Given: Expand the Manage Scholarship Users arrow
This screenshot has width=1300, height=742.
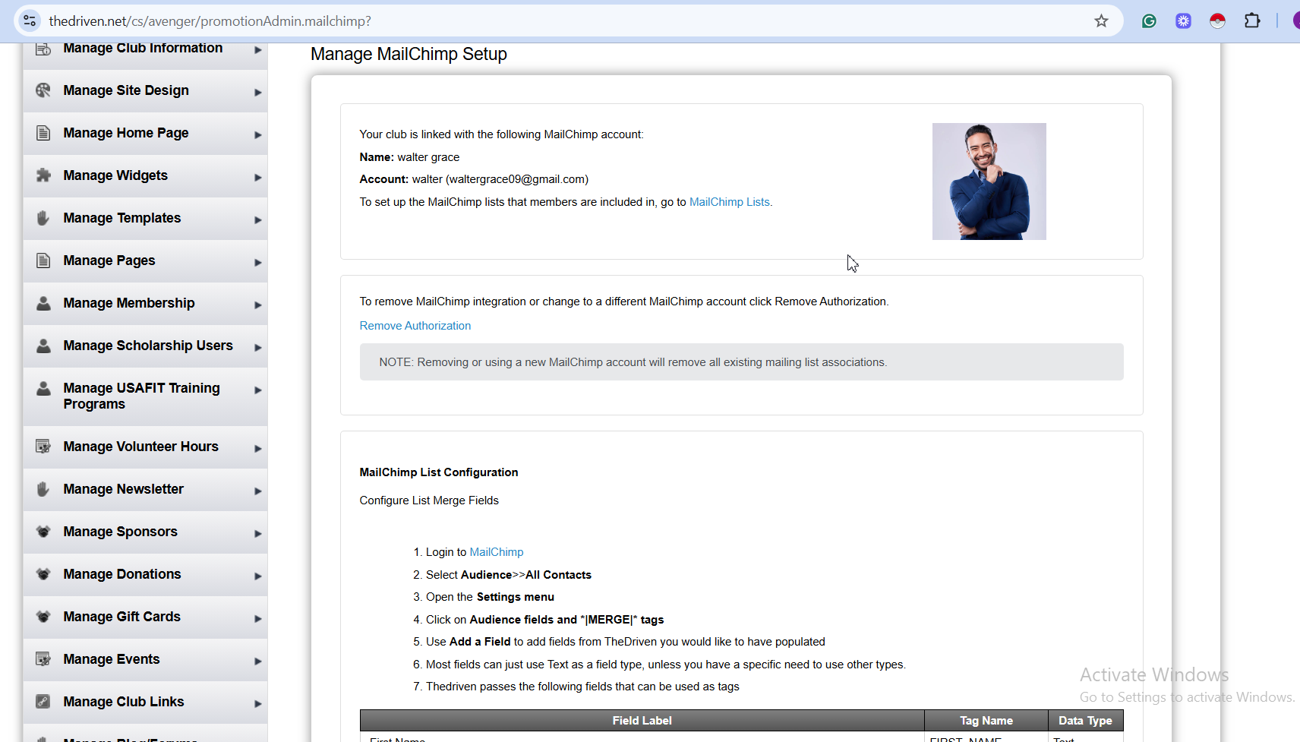Looking at the screenshot, I should pos(258,348).
